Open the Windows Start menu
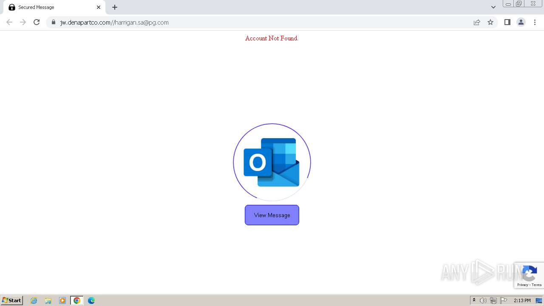This screenshot has width=544, height=306. (x=12, y=300)
